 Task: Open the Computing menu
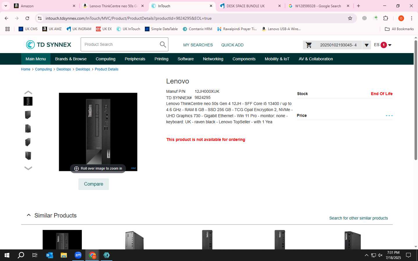(x=106, y=59)
